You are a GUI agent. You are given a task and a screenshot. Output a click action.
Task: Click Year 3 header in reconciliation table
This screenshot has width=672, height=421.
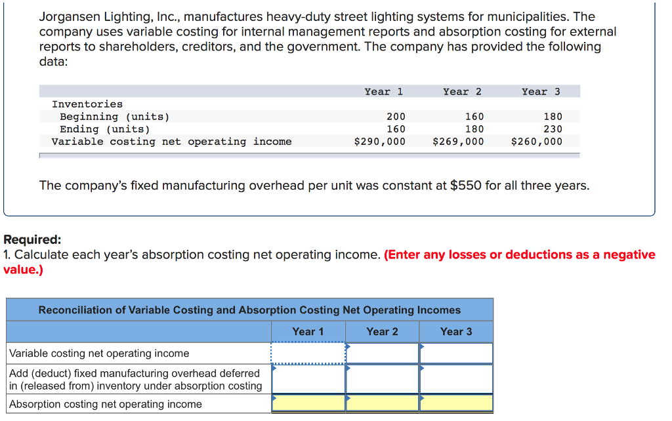456,332
